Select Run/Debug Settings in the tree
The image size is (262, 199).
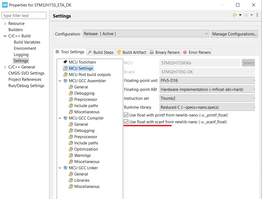tap(26, 86)
